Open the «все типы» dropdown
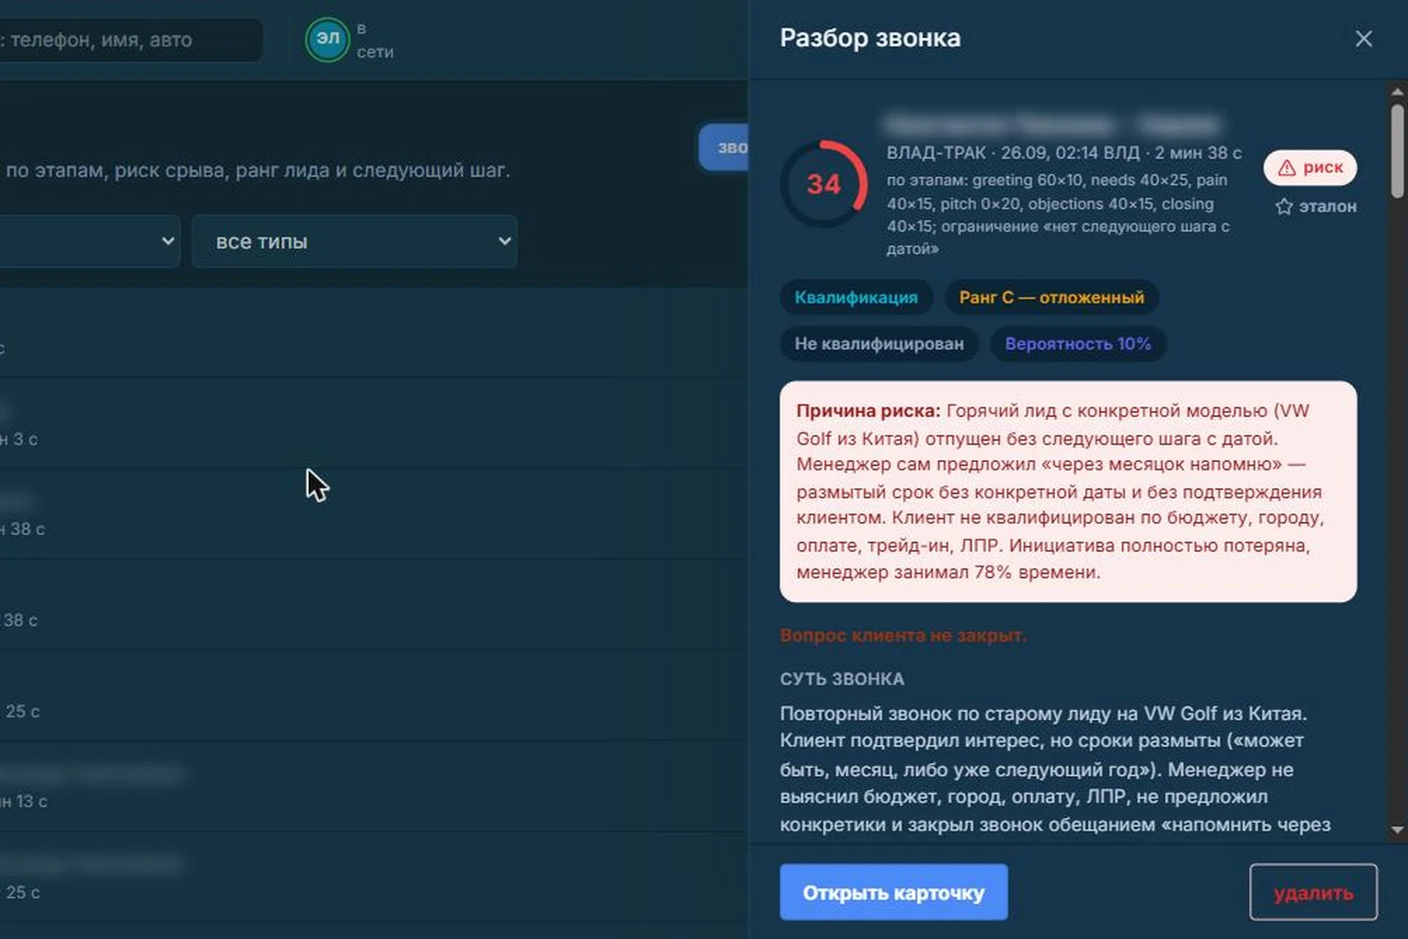1408x939 pixels. [x=355, y=241]
